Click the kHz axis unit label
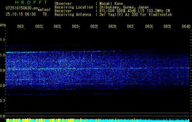Screen dimensions: 192x122 point(3,25)
